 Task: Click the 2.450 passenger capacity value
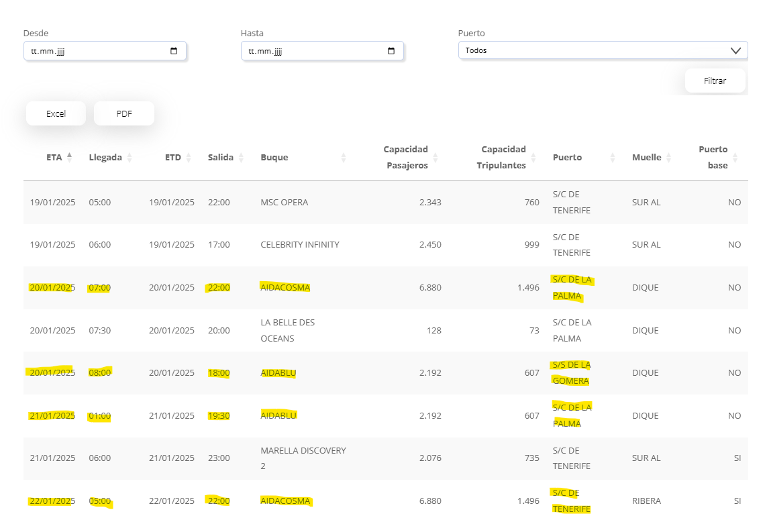[430, 245]
